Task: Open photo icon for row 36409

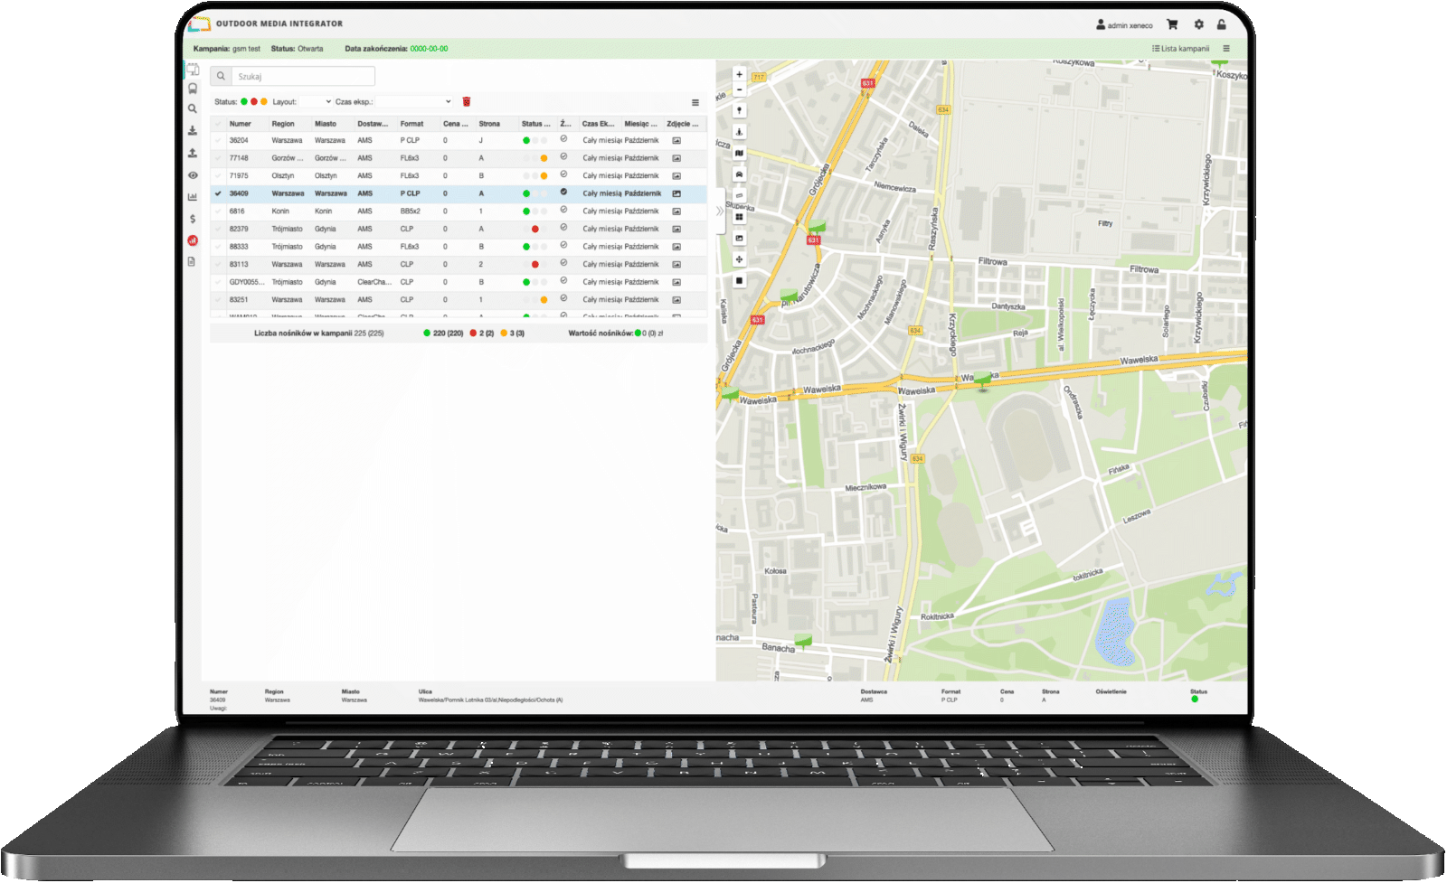Action: click(676, 193)
